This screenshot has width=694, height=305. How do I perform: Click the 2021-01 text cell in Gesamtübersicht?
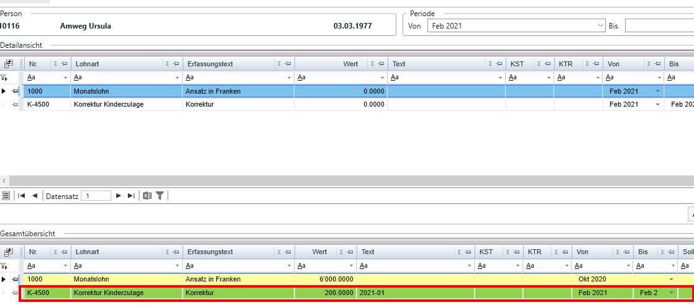coord(415,293)
